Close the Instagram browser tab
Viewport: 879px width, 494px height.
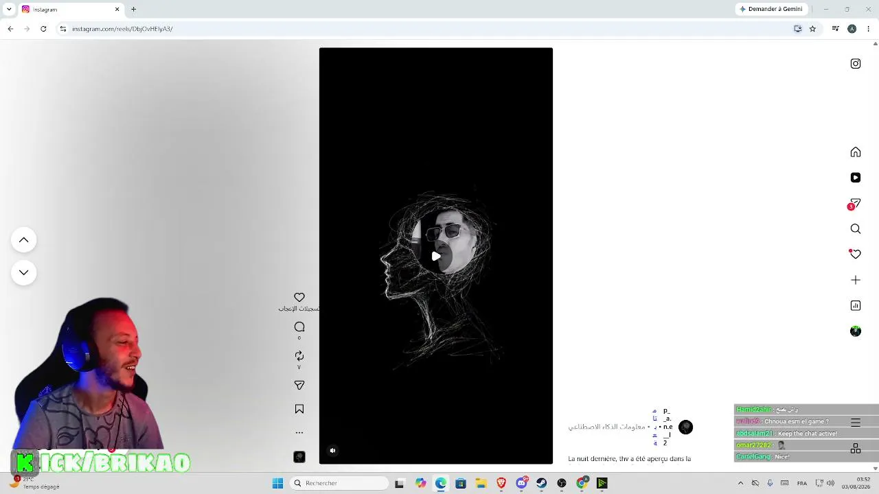pyautogui.click(x=117, y=10)
